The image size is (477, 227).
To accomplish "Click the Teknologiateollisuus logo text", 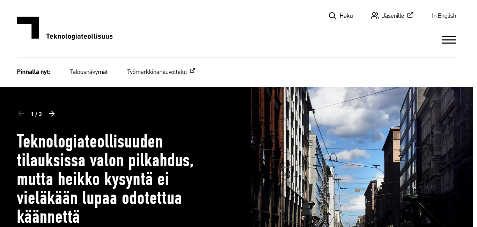I will [79, 36].
